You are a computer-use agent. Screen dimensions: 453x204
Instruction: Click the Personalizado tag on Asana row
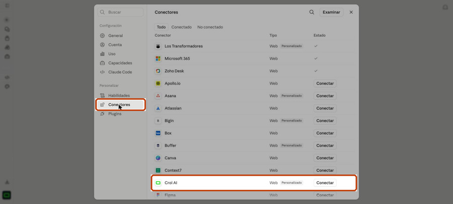click(291, 96)
